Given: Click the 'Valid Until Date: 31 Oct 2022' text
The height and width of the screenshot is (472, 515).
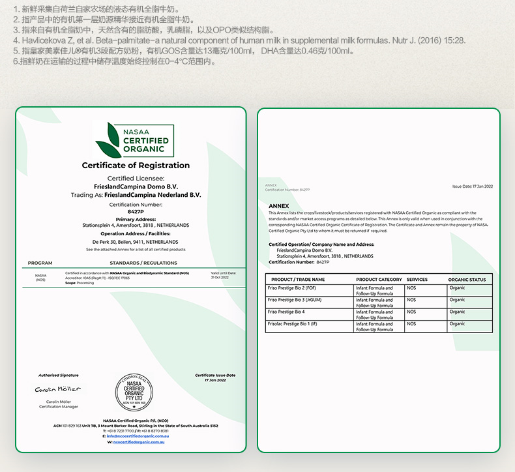Looking at the screenshot, I should (224, 275).
